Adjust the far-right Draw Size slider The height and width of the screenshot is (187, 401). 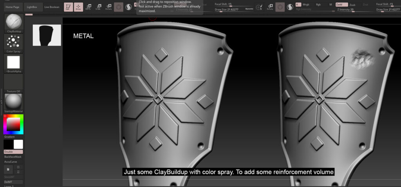point(388,10)
